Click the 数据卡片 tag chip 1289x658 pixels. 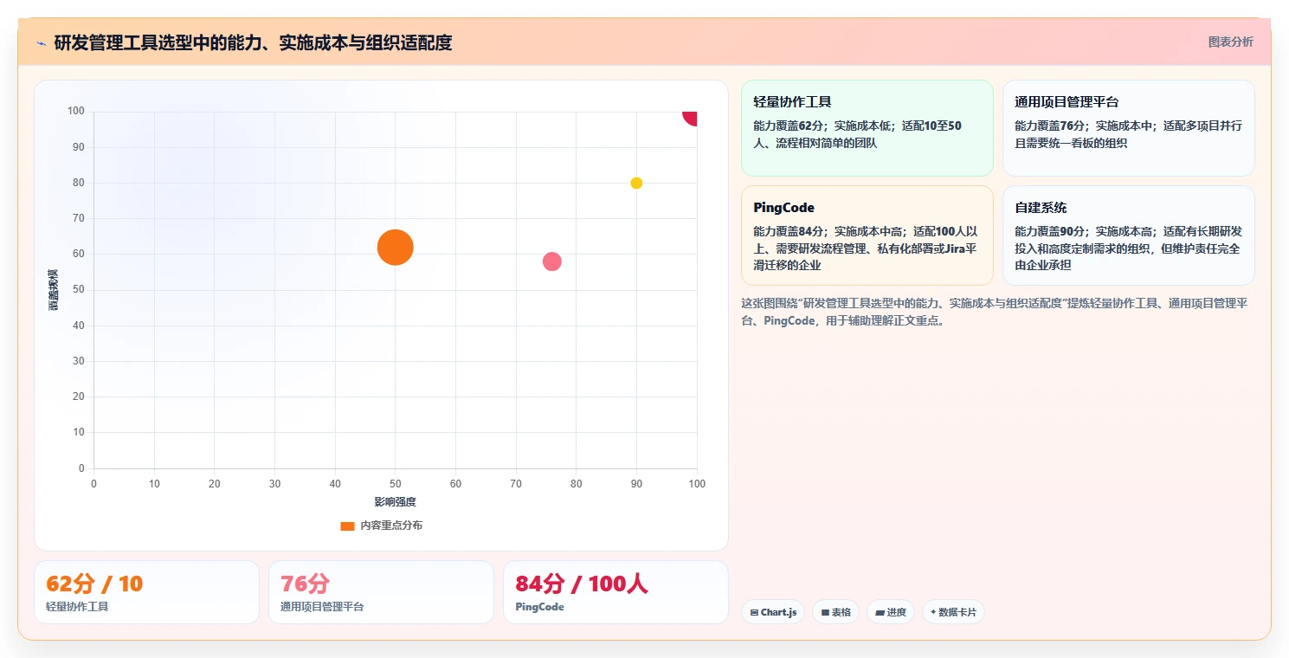coord(953,612)
